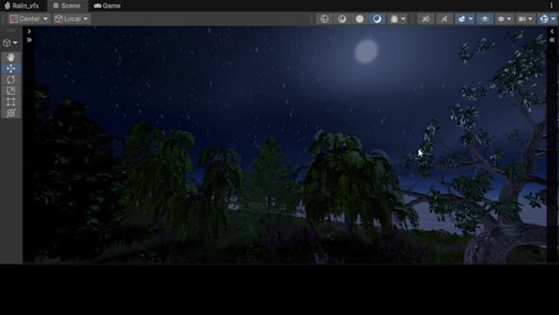The image size is (559, 315).
Task: Switch to the Rain_vfx tab
Action: tap(21, 6)
